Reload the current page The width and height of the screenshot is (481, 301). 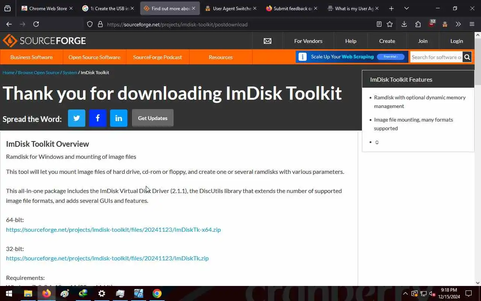tap(36, 24)
